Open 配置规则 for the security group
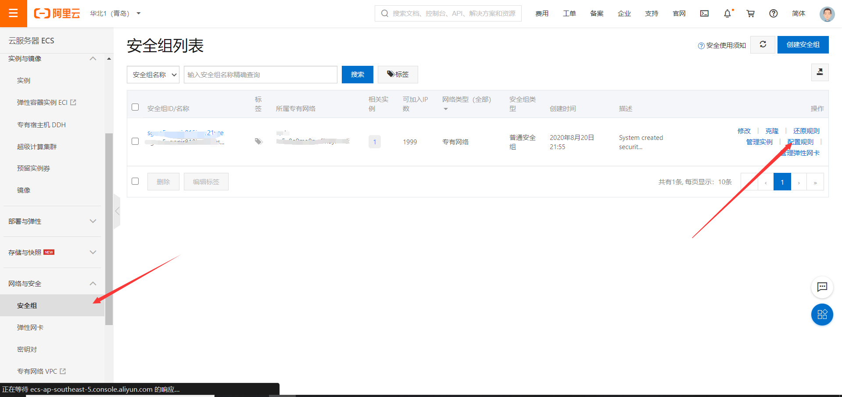842x397 pixels. tap(799, 141)
